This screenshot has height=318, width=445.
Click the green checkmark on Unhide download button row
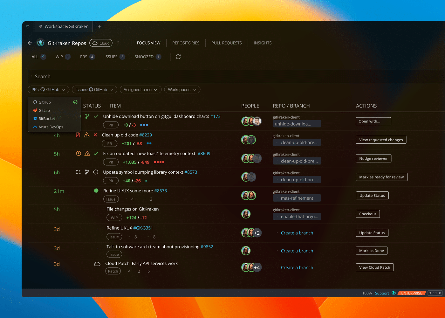pyautogui.click(x=96, y=116)
